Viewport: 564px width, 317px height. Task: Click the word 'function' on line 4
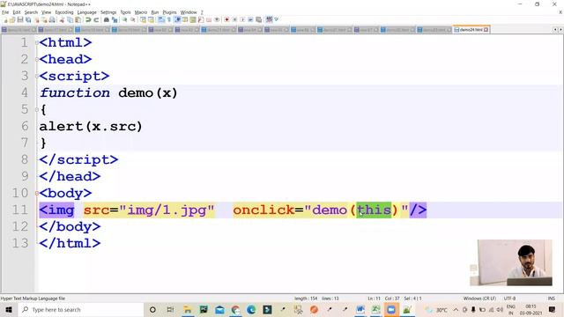[75, 93]
